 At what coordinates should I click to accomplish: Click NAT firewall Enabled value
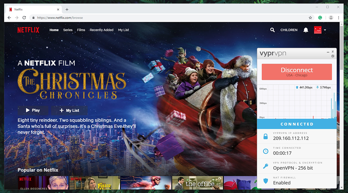click(x=282, y=183)
